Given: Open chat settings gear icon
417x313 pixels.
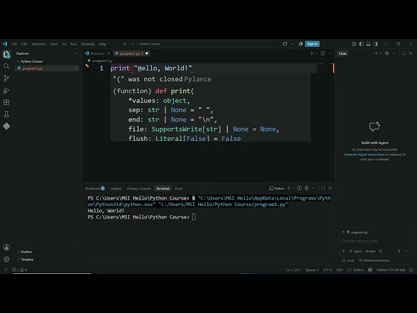Looking at the screenshot, I should (386, 53).
